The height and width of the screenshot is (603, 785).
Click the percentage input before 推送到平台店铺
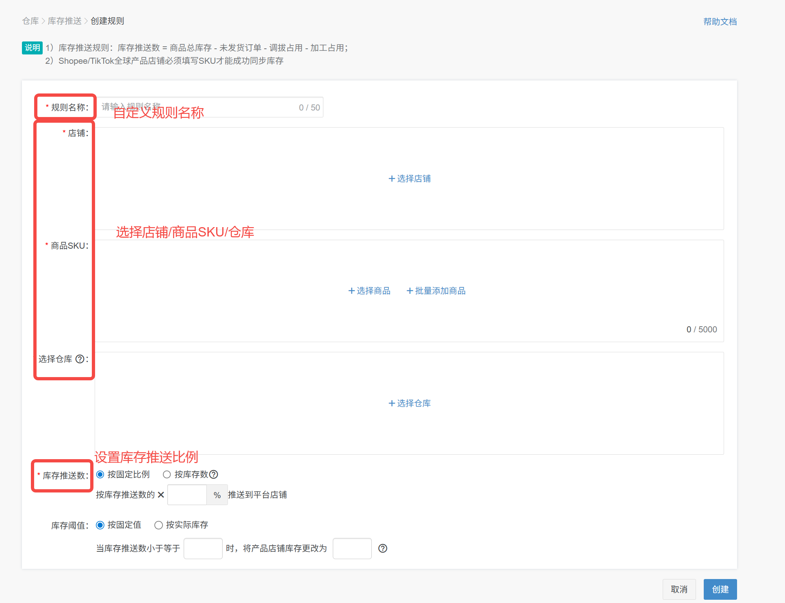coord(187,495)
